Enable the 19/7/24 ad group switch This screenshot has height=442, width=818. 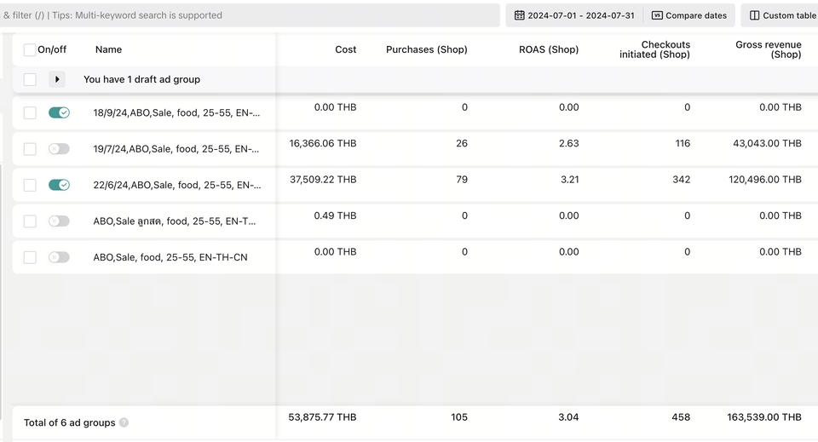[x=59, y=149]
